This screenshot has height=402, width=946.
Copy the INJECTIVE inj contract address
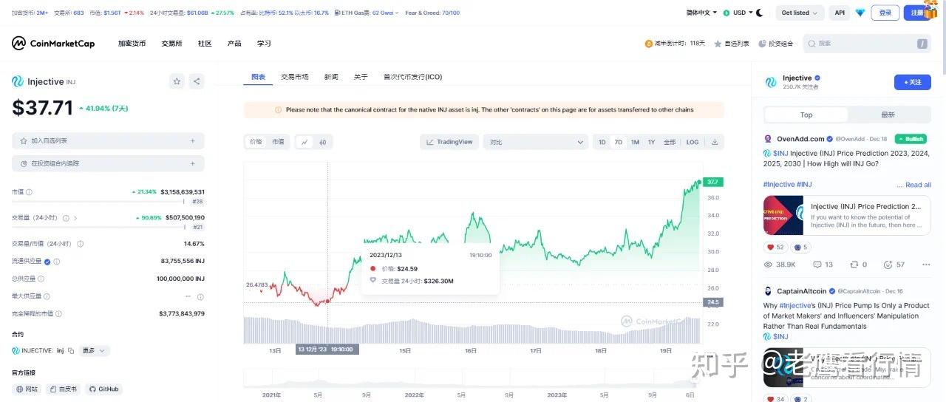[71, 350]
